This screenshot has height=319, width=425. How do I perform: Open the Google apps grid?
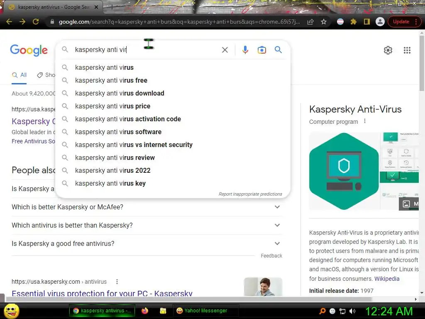(x=407, y=50)
